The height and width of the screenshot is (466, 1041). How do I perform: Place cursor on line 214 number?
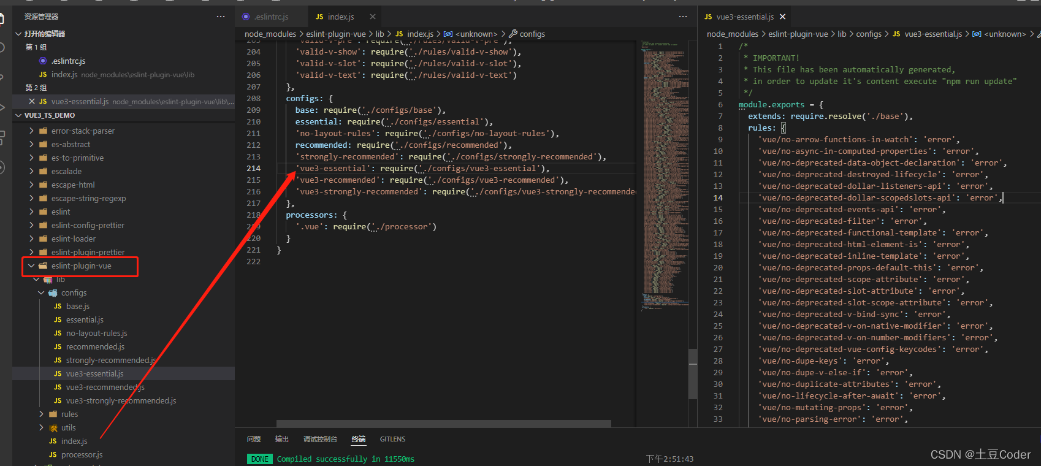click(x=253, y=168)
